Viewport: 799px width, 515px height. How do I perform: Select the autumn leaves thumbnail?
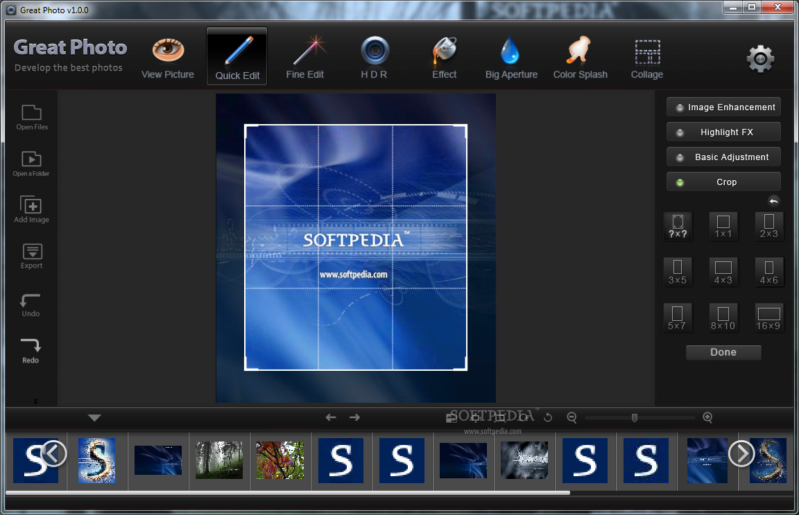coord(280,460)
